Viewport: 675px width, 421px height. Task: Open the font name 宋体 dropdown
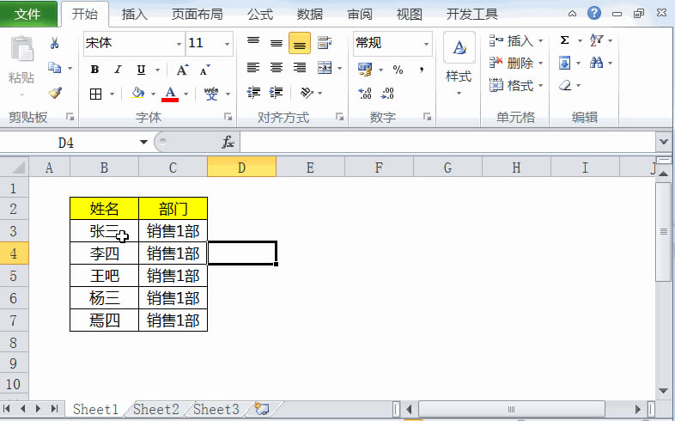(179, 44)
